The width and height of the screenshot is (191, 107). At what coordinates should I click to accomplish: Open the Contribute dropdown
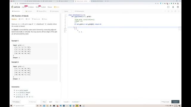pyautogui.click(x=76, y=102)
